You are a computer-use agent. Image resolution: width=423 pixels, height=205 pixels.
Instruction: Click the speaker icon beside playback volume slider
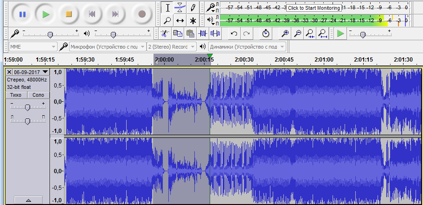[x=87, y=34]
